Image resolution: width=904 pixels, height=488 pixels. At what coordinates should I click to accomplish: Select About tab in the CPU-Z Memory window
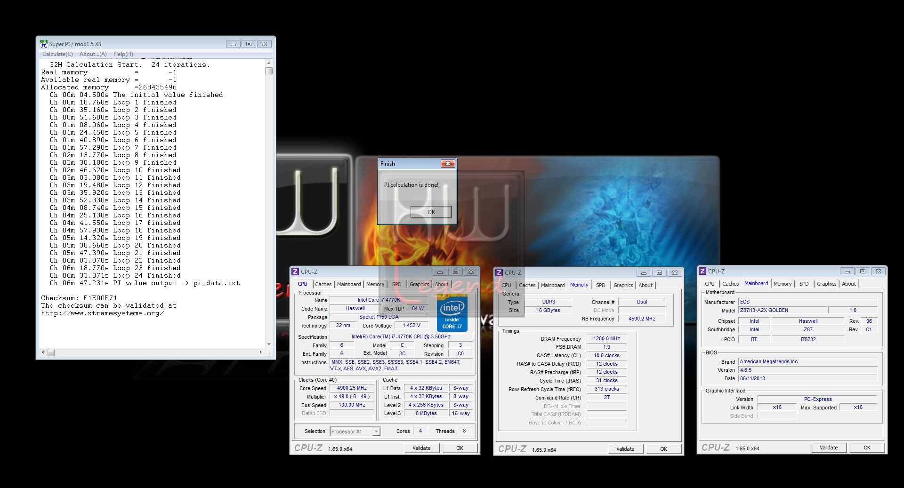point(646,285)
